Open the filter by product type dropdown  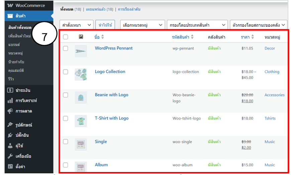[197, 25]
